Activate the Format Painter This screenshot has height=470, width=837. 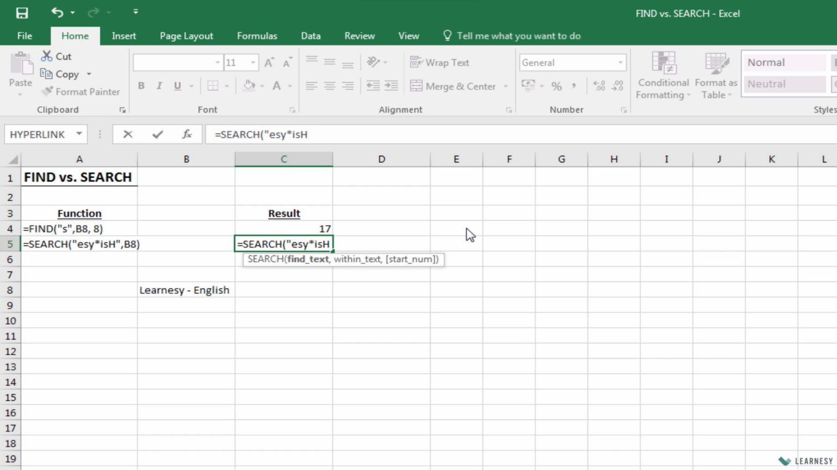coord(81,91)
